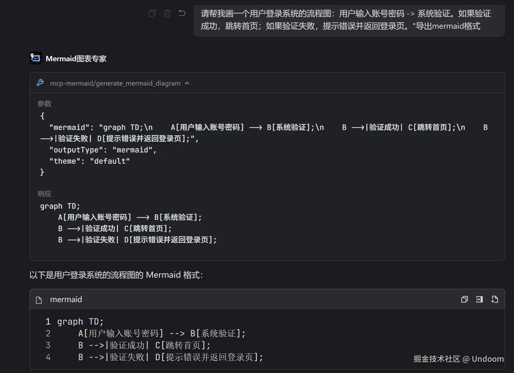Click the mermaid code block file-plus icon
Screen dimensions: 514x373
[x=495, y=299]
